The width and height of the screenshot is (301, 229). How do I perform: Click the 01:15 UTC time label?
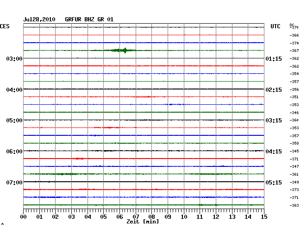[274, 58]
